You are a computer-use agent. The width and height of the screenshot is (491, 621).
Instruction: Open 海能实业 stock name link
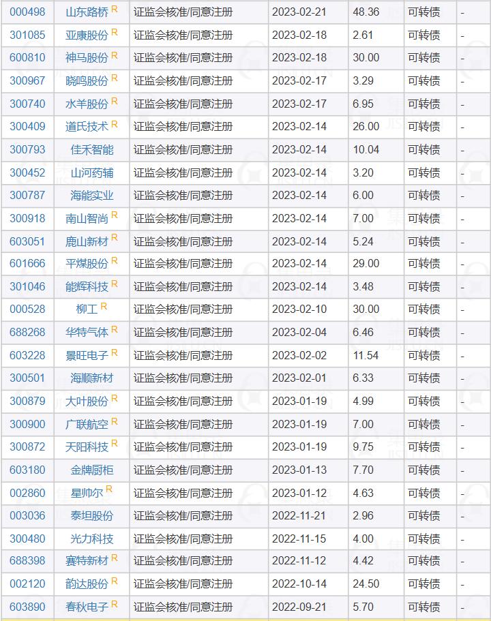(x=92, y=195)
